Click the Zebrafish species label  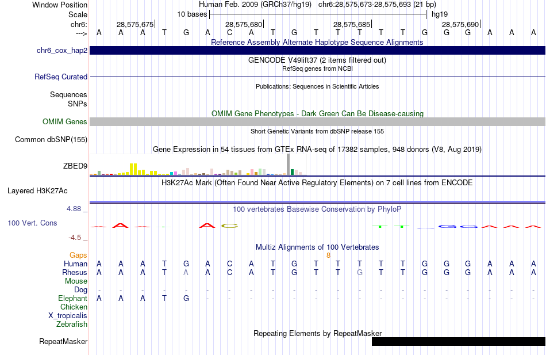click(x=72, y=325)
